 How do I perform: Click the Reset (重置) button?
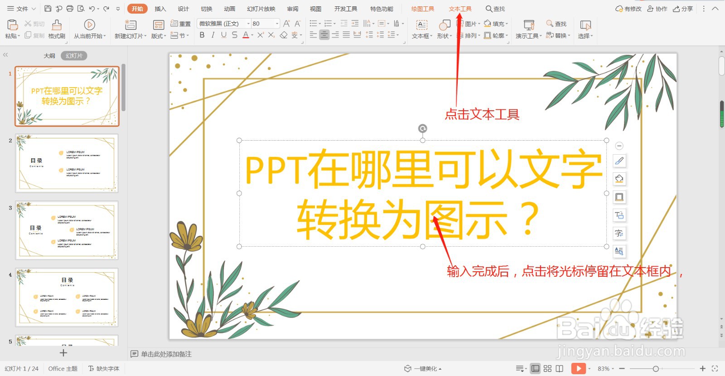[x=181, y=24]
